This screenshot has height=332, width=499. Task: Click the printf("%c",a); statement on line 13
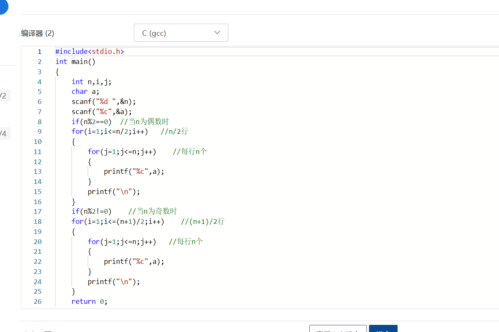pyautogui.click(x=134, y=172)
